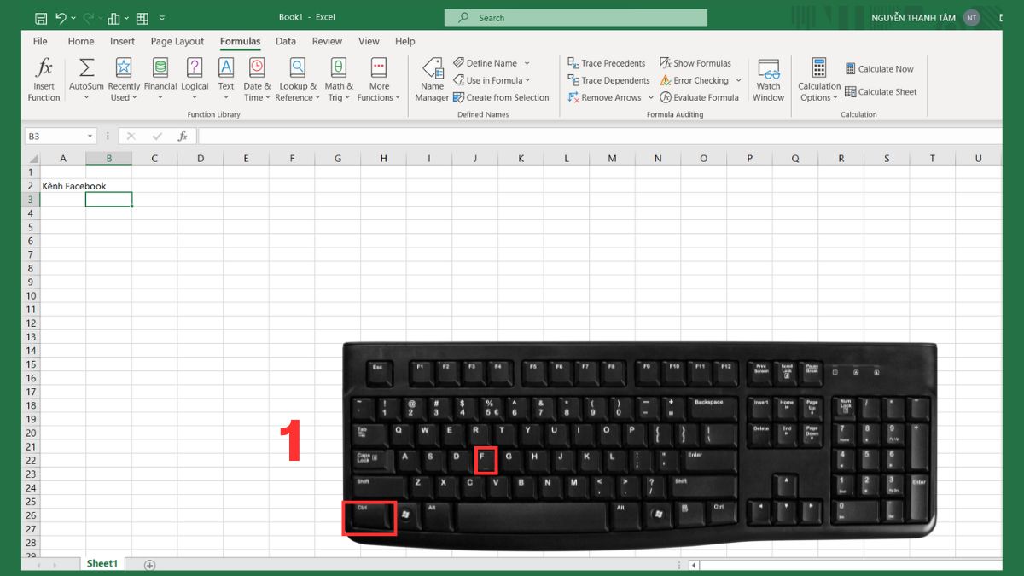Open Calculation Options dropdown
This screenshot has width=1024, height=576.
(819, 80)
